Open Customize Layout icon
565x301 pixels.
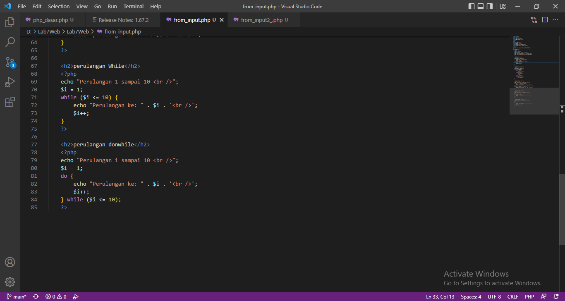point(503,6)
